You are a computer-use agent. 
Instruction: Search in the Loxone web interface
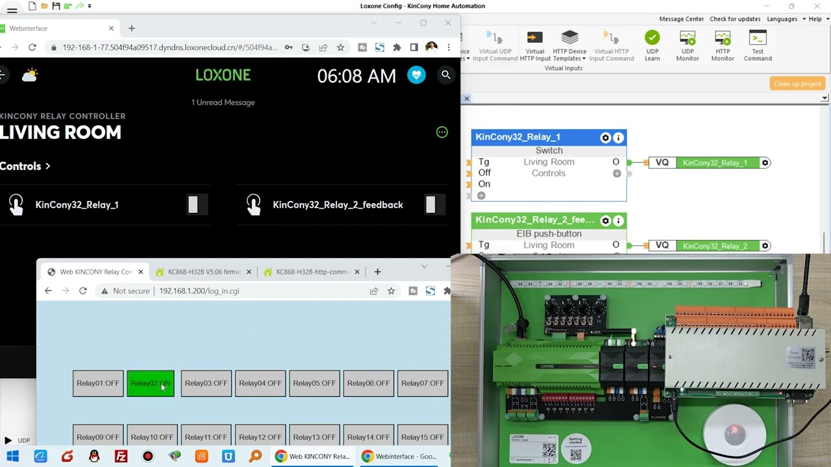pyautogui.click(x=446, y=75)
